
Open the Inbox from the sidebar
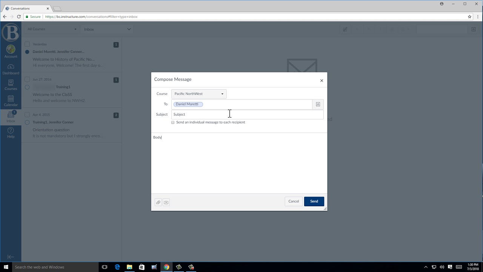point(11,117)
